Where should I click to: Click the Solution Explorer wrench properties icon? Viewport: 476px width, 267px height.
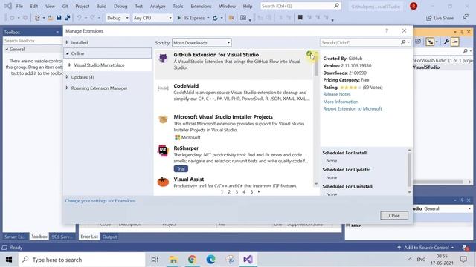click(446, 42)
